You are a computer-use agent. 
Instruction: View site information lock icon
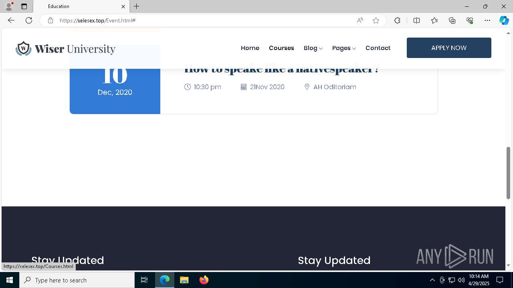tap(50, 20)
